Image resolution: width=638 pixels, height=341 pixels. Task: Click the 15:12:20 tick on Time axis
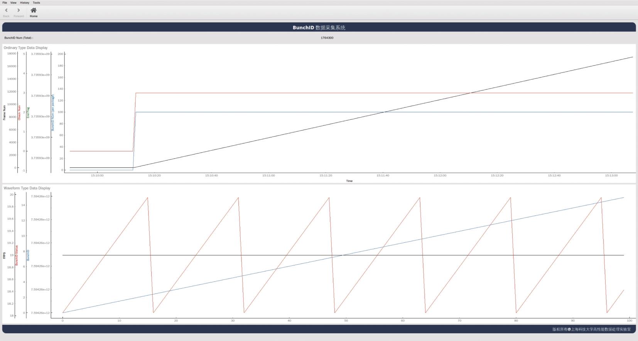497,175
